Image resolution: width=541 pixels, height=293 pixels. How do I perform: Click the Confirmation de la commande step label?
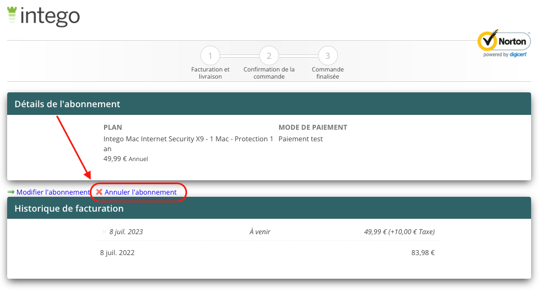tap(269, 73)
